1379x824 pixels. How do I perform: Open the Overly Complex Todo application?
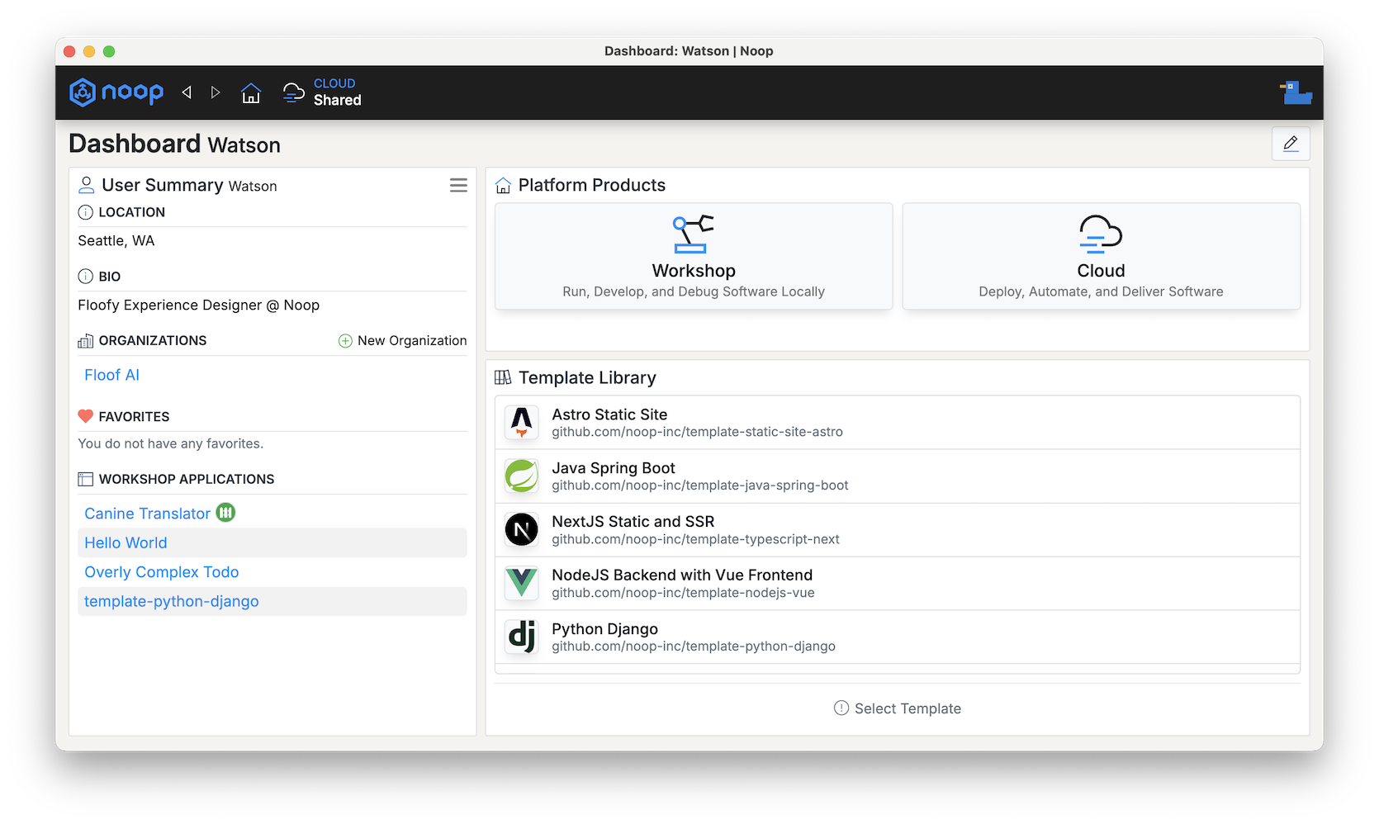(162, 572)
